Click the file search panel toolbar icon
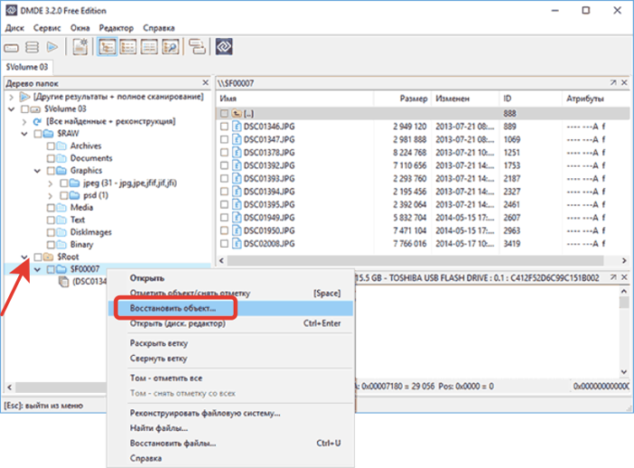 click(x=170, y=47)
